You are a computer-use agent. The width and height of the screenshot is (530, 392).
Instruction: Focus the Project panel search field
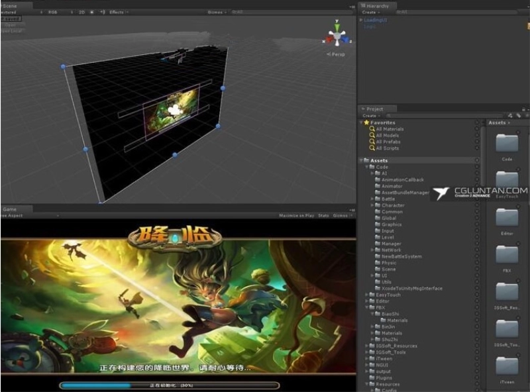coord(444,116)
